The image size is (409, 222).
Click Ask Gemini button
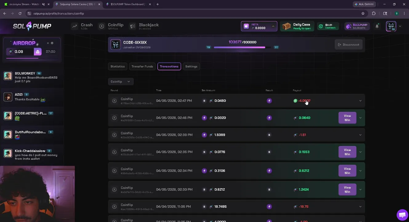[365, 4]
